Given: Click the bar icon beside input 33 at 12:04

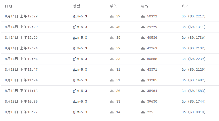Looking at the screenshot, I should pos(112,59).
